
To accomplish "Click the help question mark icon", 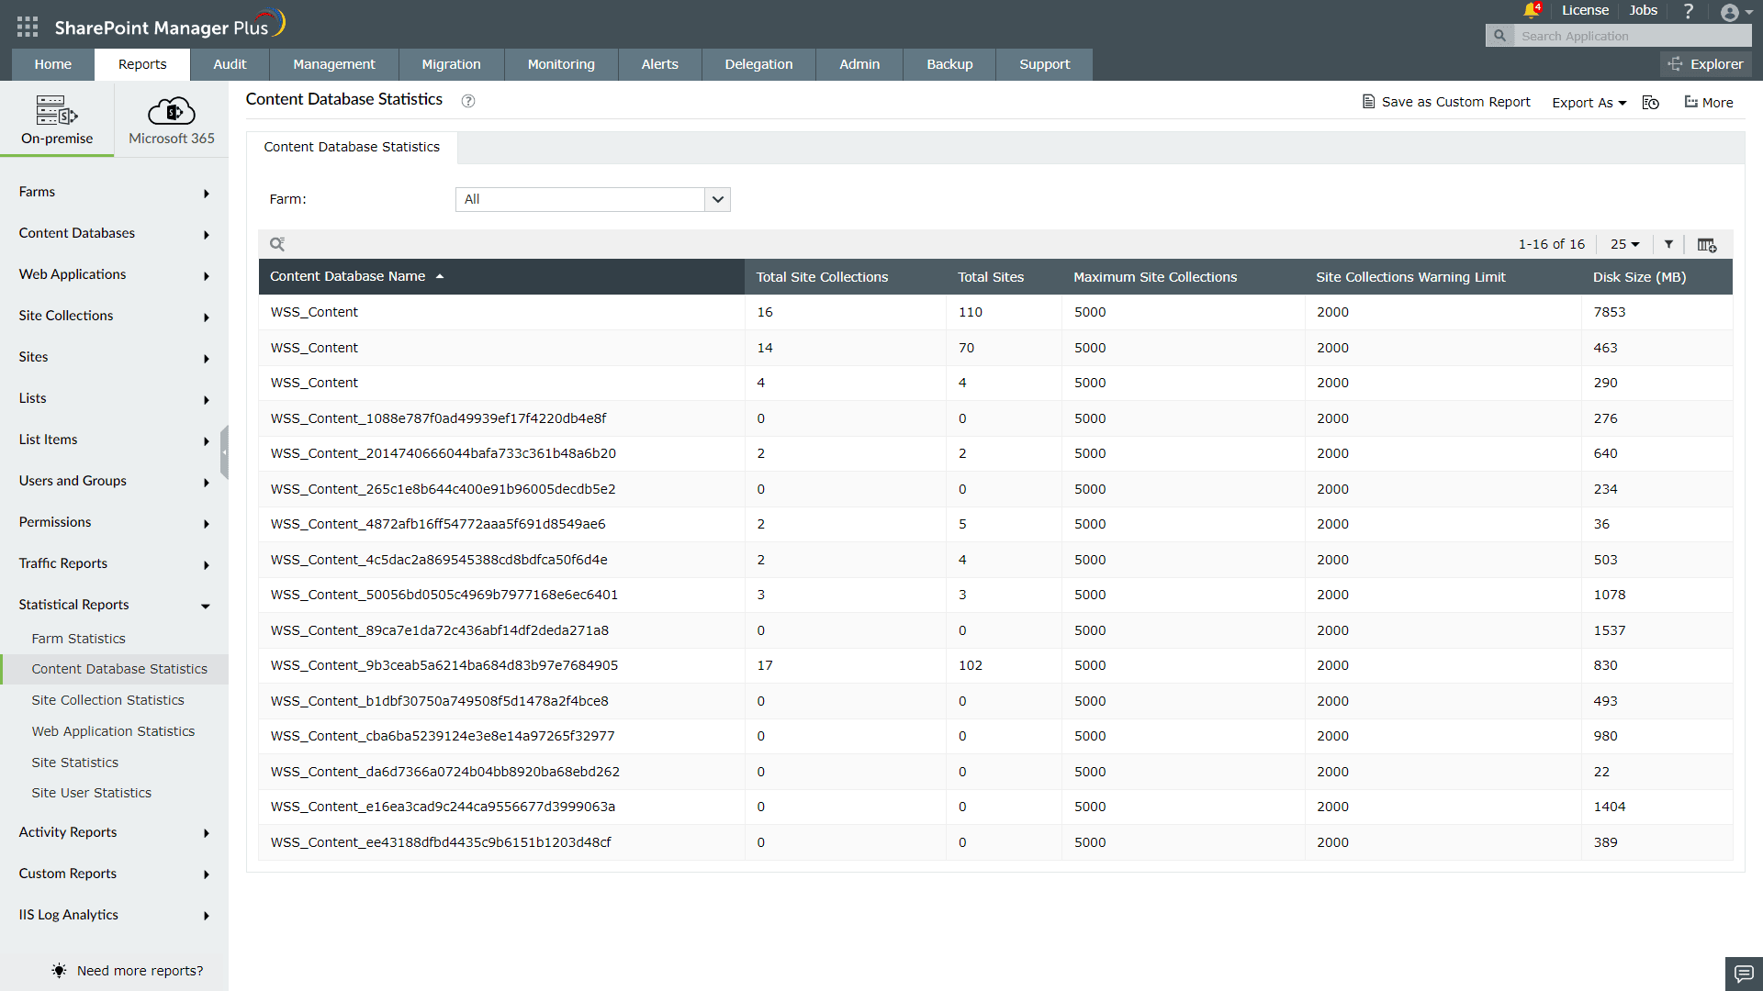I will point(1688,11).
